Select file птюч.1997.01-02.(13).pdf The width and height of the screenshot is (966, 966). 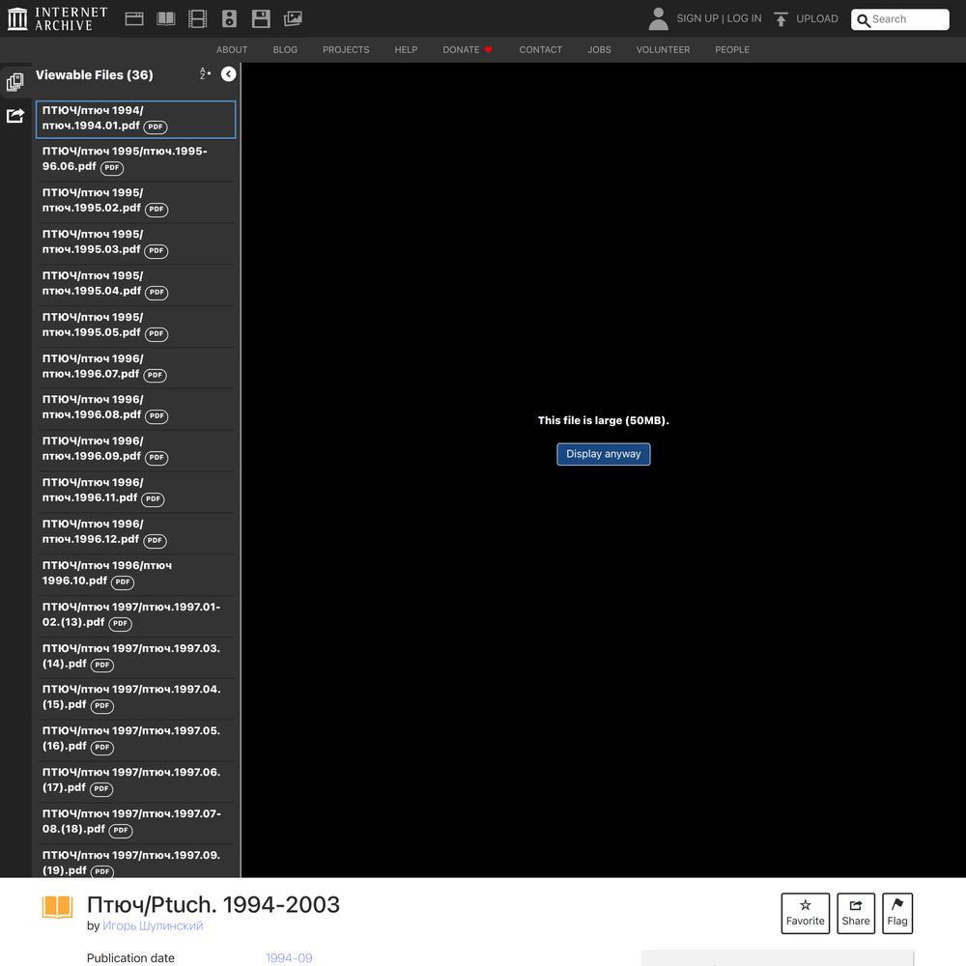[x=135, y=614]
